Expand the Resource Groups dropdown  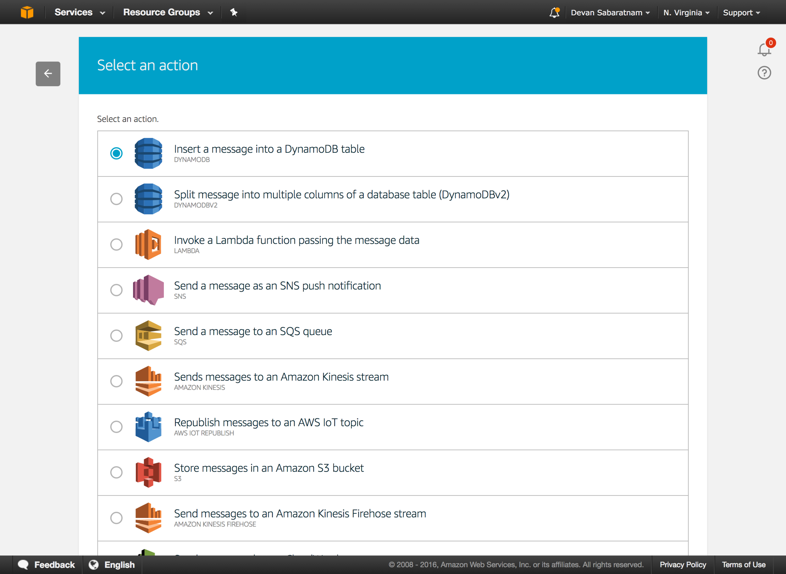click(x=168, y=13)
